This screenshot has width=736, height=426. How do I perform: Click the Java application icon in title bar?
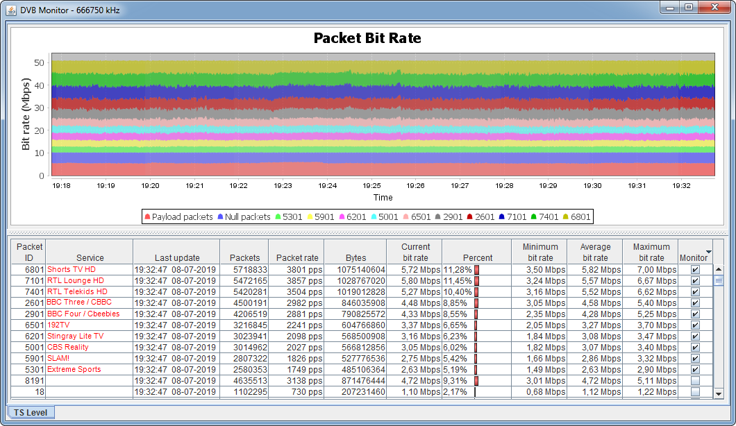pos(11,8)
